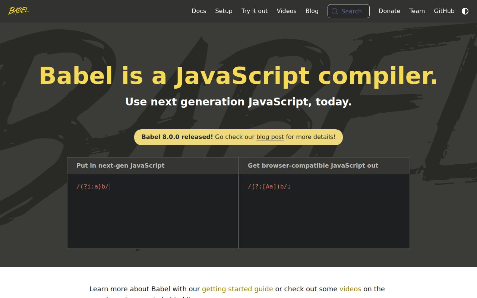Follow the blog post link
This screenshot has height=298, width=477.
pos(270,137)
